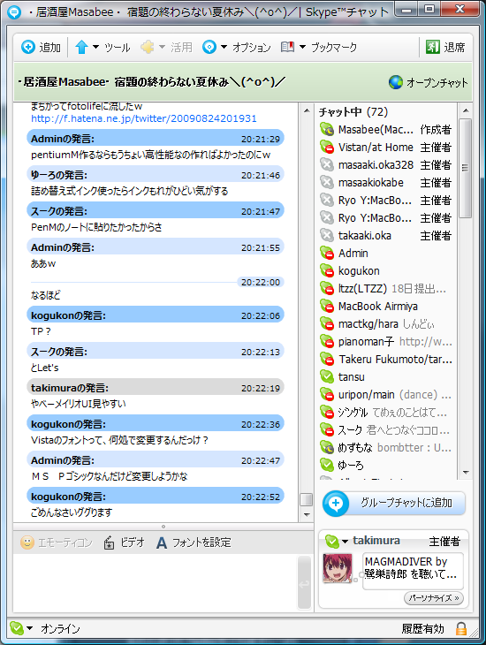
Task: Open the hatena fotolife twitter link
Action: coord(144,118)
